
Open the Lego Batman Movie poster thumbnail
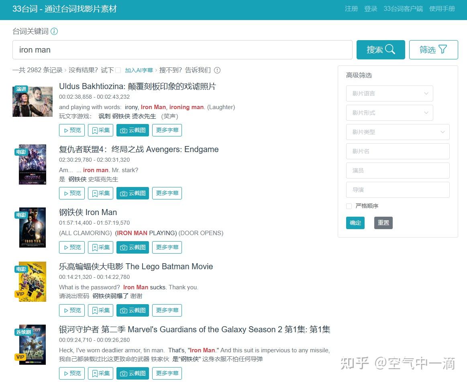[33, 282]
